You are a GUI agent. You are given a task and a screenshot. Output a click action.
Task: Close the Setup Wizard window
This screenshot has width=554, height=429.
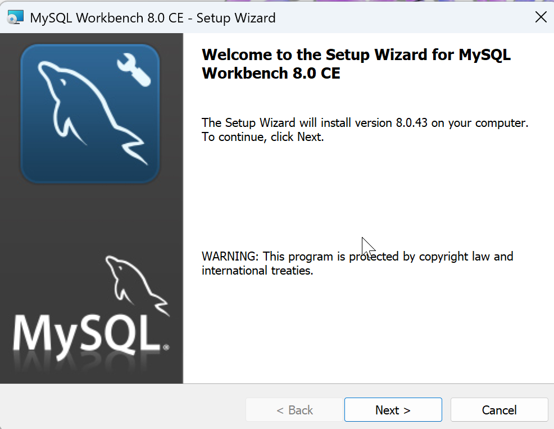coord(541,17)
